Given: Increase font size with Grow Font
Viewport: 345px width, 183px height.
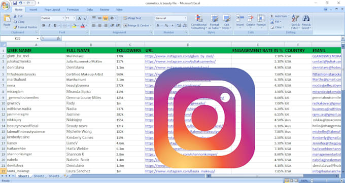Looking at the screenshot, I should (80, 18).
